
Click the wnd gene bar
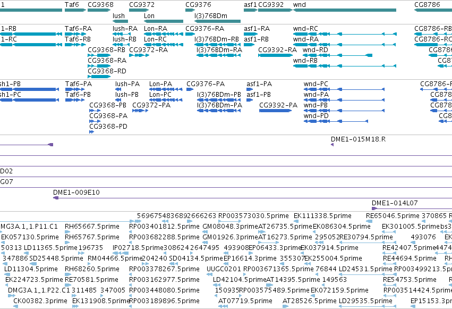(345, 10)
